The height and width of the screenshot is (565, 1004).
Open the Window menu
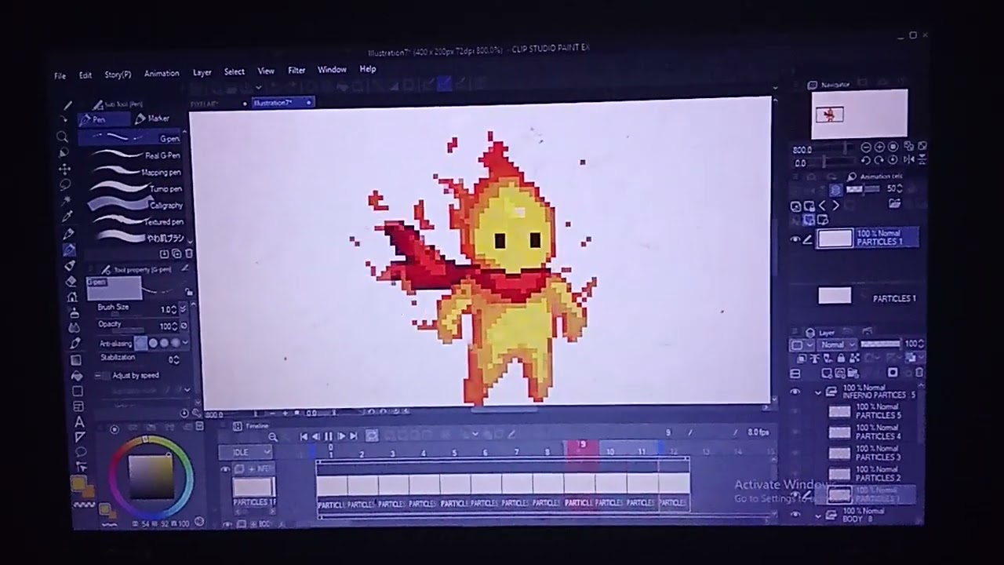click(332, 69)
